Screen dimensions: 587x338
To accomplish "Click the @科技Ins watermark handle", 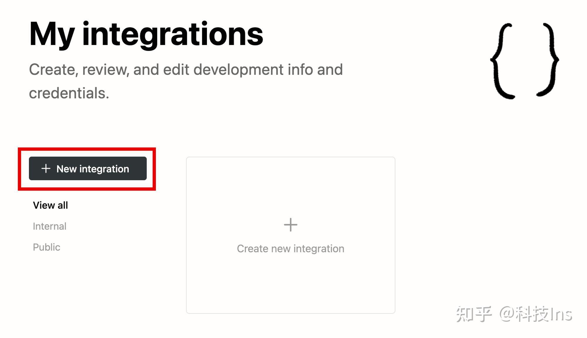I will (x=536, y=314).
